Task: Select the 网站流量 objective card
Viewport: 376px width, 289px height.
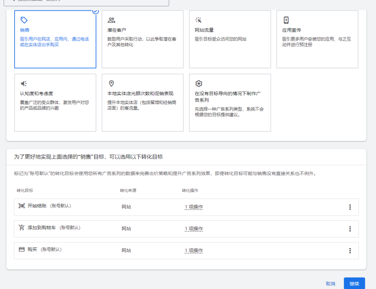Action: click(230, 38)
